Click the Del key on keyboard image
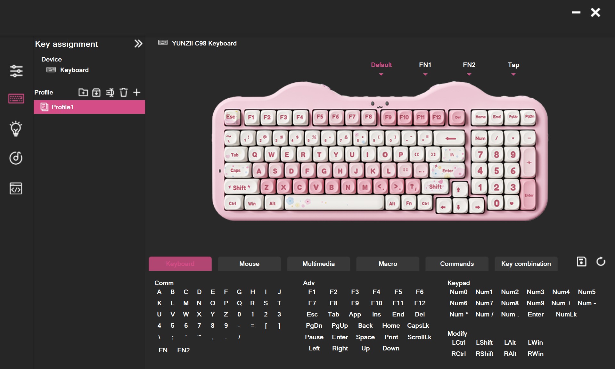The width and height of the screenshot is (615, 369). (x=458, y=117)
